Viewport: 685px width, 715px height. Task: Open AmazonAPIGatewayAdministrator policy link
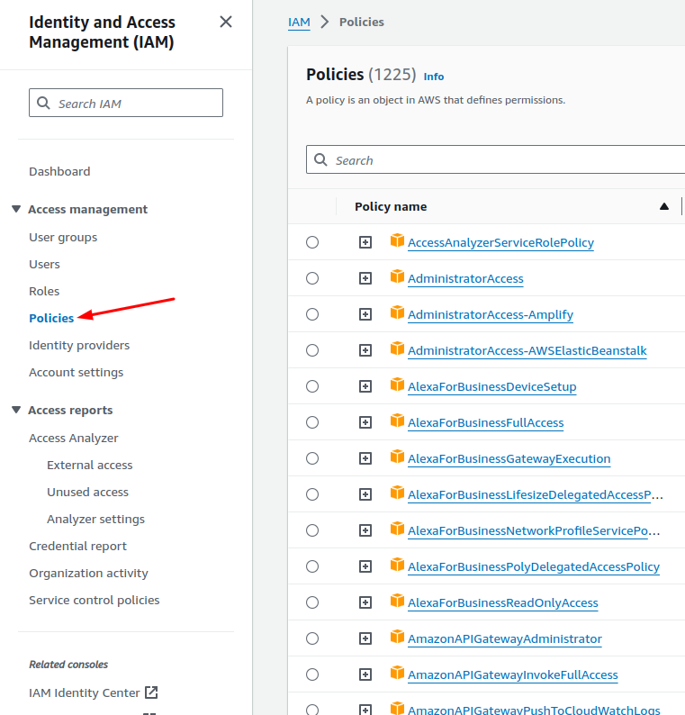coord(505,638)
